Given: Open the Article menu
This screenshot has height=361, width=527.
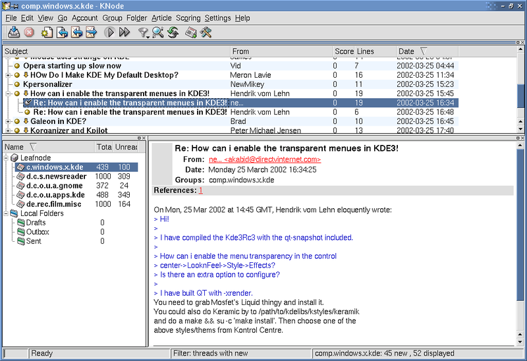Looking at the screenshot, I should (161, 18).
